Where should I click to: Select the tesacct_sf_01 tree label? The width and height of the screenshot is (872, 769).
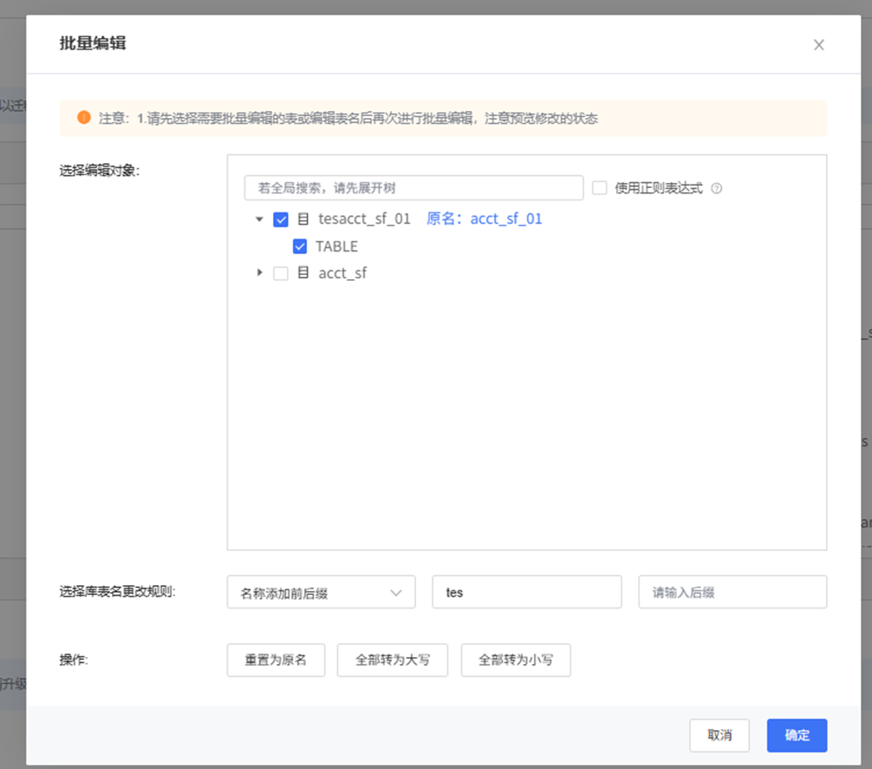364,219
